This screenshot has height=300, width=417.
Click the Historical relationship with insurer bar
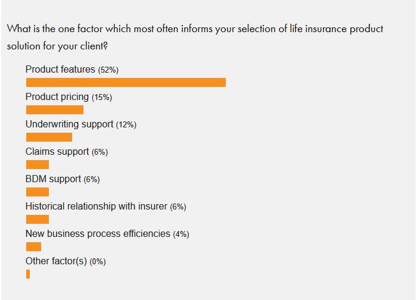click(38, 219)
